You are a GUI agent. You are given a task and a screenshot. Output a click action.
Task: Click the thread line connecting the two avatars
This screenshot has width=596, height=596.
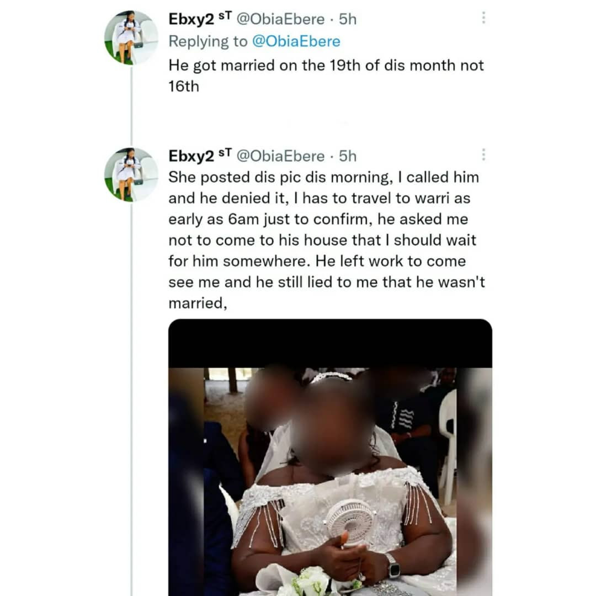[131, 105]
